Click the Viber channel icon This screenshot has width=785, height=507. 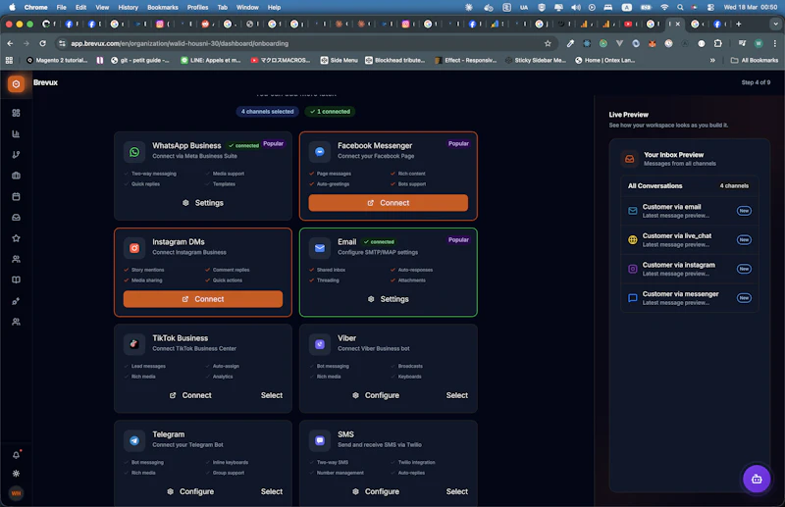[320, 344]
